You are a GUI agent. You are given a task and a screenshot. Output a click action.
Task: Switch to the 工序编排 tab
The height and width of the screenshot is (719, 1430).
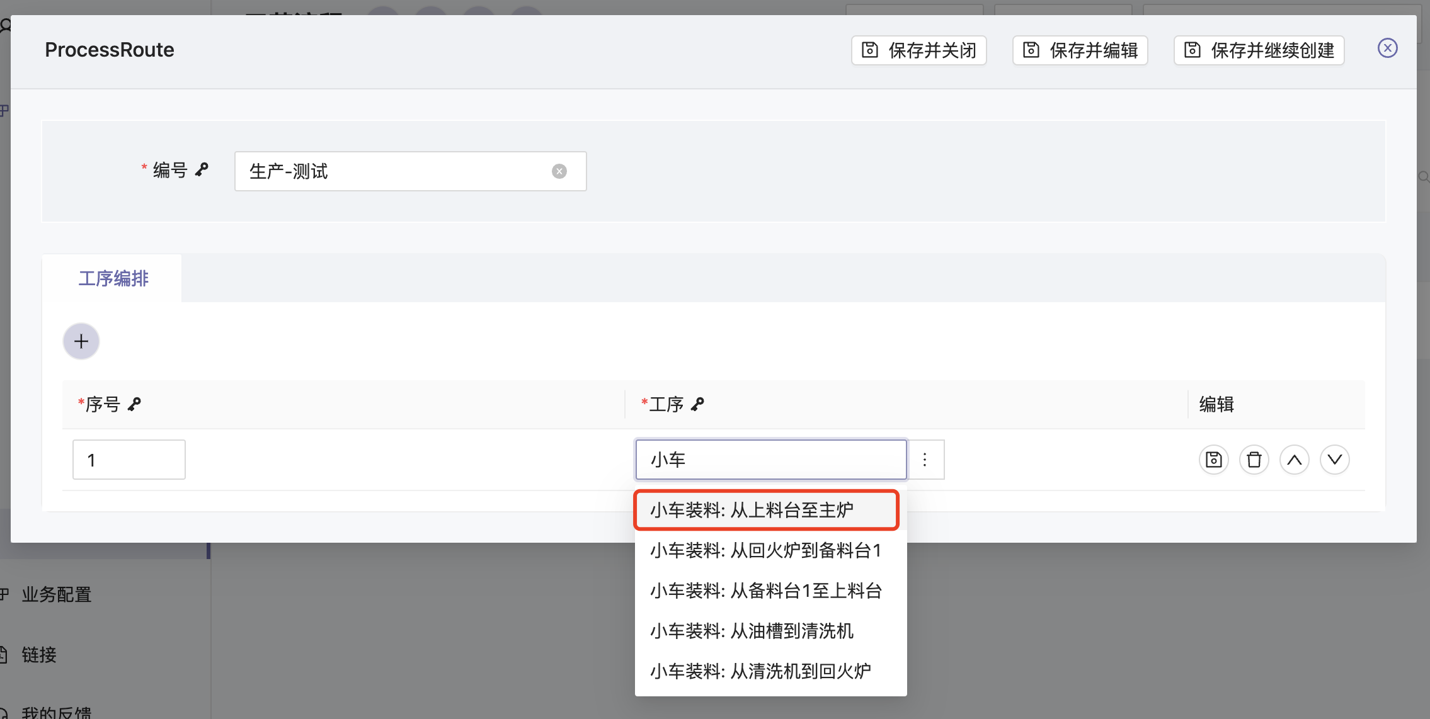[113, 278]
